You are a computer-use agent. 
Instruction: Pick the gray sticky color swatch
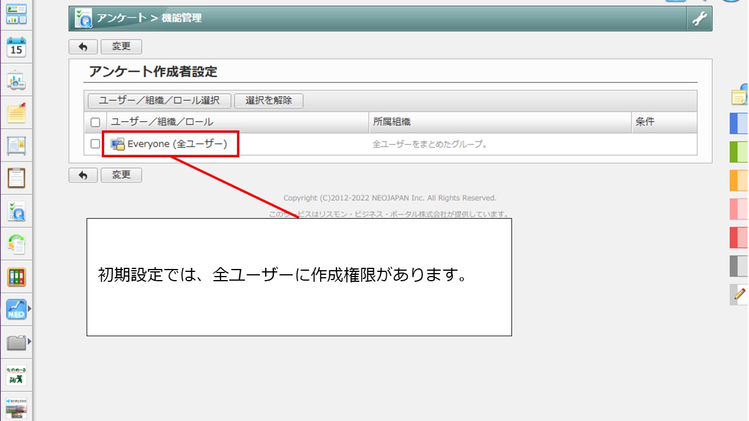point(739,267)
